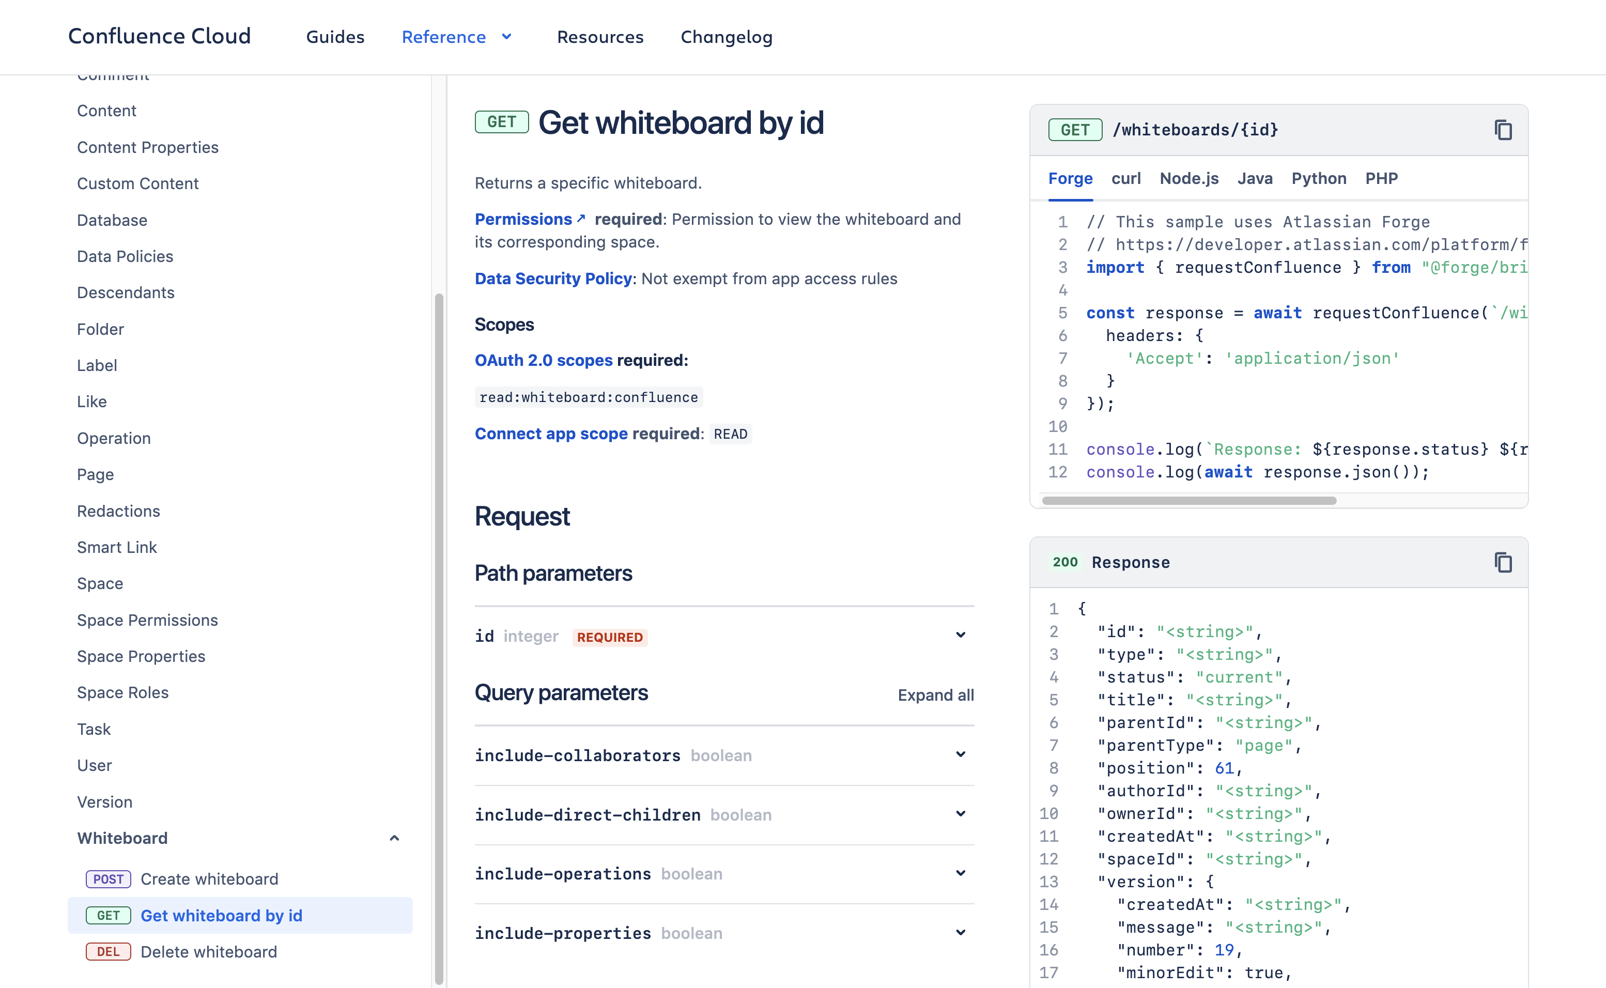Click Expand all query parameters
The image size is (1606, 988).
(935, 695)
